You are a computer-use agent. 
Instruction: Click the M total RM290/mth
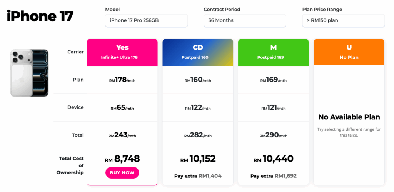tap(273, 135)
